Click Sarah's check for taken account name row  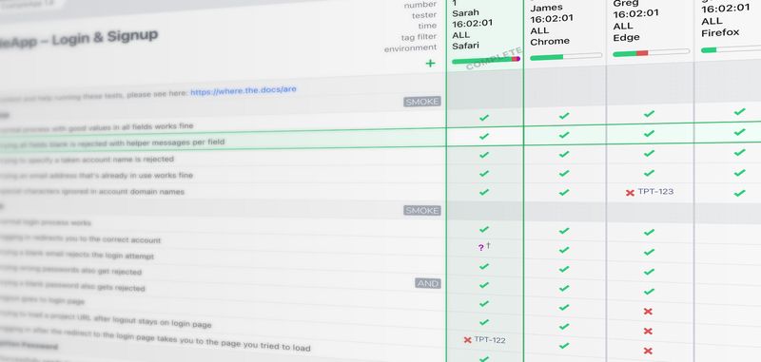[484, 155]
